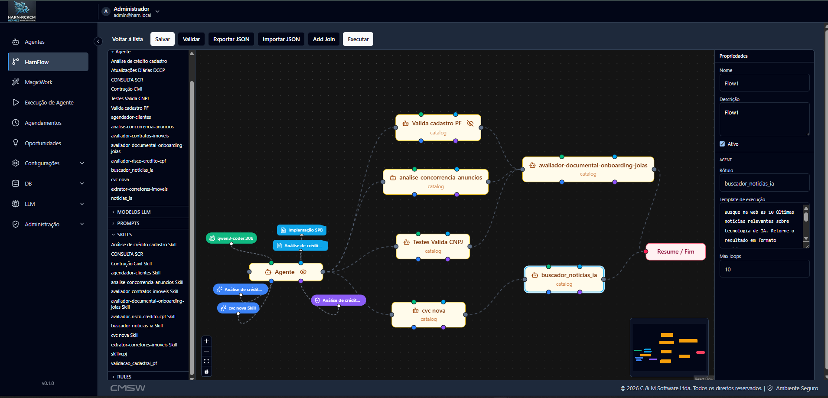The width and height of the screenshot is (828, 398).
Task: Open the Administrador user dropdown
Action: [x=157, y=11]
